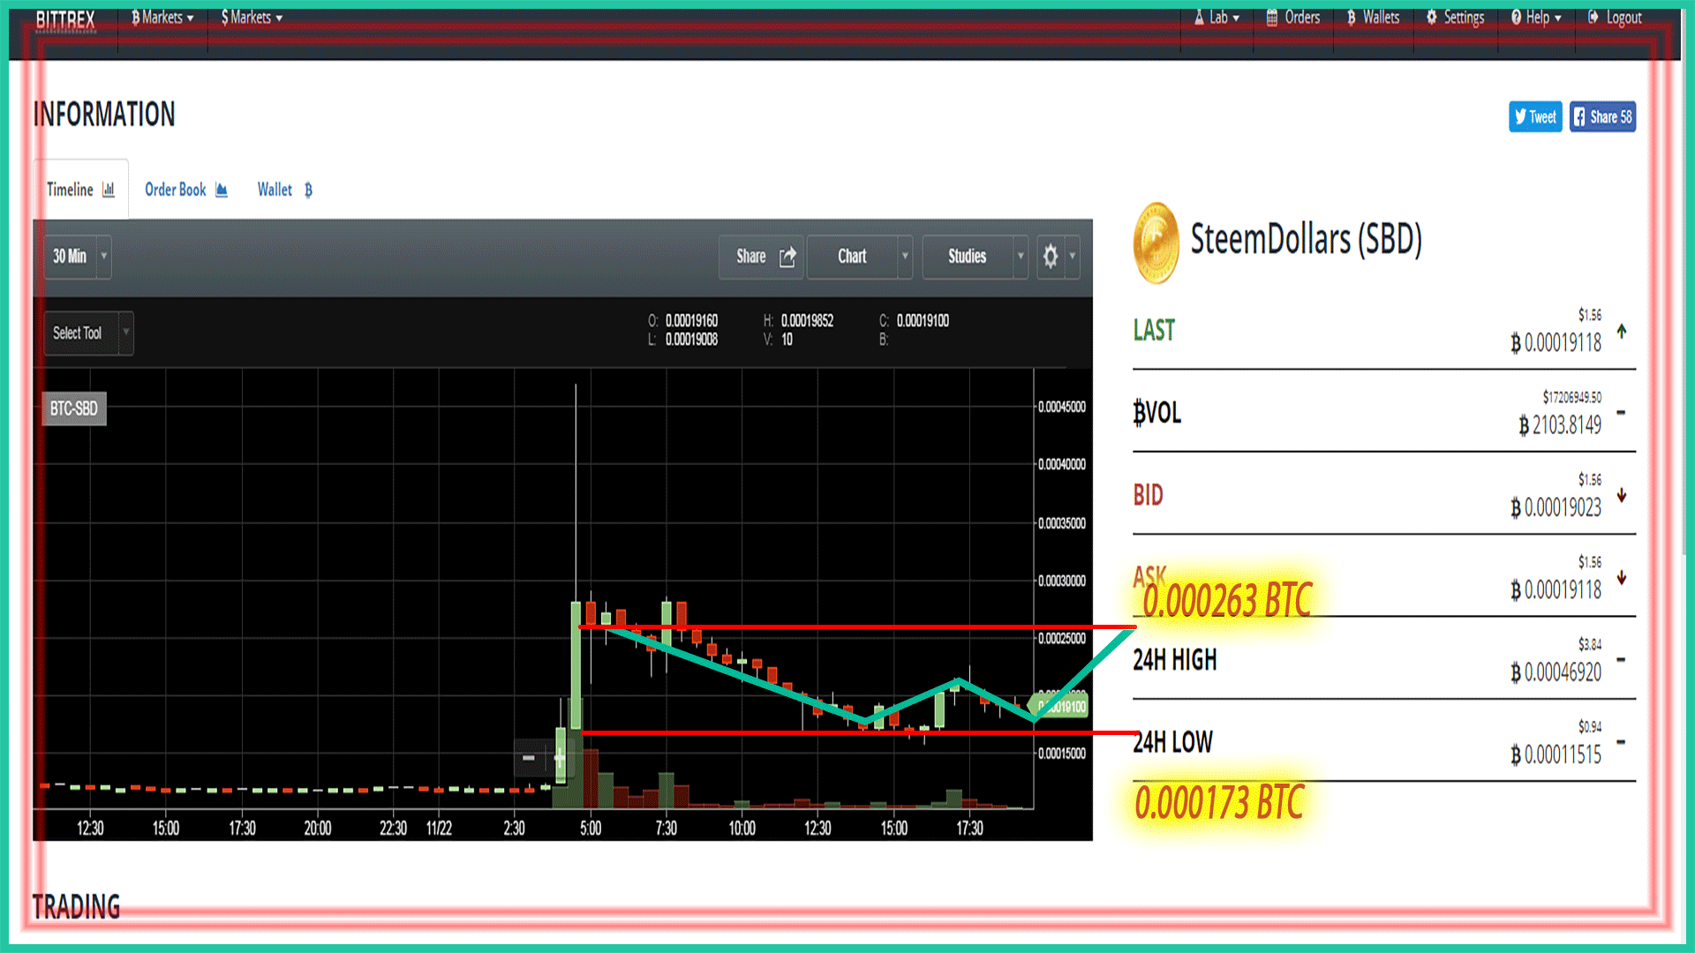Click the Orders calendar icon
The height and width of the screenshot is (953, 1695).
(x=1272, y=18)
